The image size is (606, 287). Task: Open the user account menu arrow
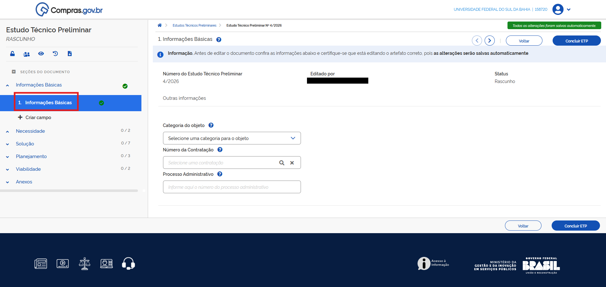click(x=569, y=10)
